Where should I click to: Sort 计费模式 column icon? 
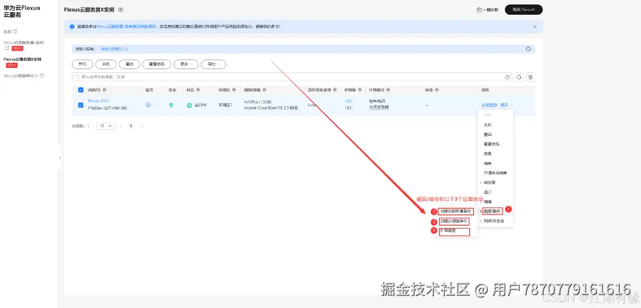pos(388,90)
